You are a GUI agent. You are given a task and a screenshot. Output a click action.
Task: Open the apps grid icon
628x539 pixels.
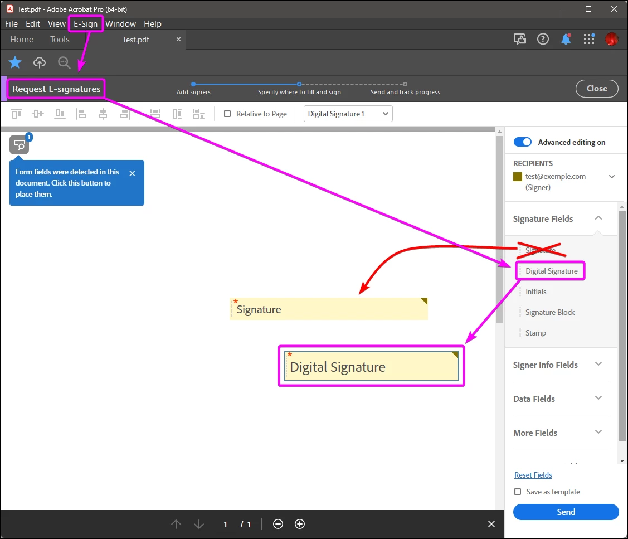[589, 39]
